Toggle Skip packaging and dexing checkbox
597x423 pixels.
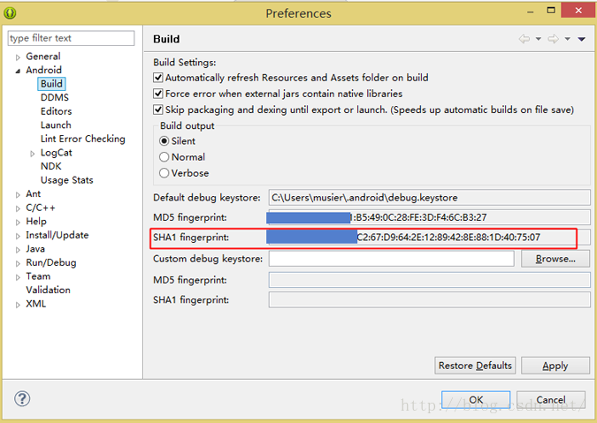tap(158, 110)
